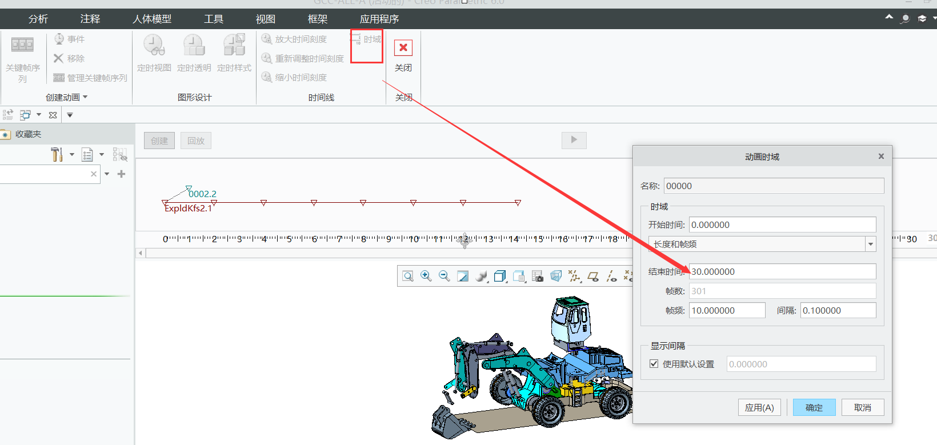Collapse the ribbon with top-right caret

click(x=889, y=18)
